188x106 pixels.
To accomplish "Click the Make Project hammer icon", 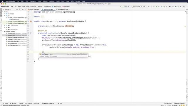I will (121, 6).
